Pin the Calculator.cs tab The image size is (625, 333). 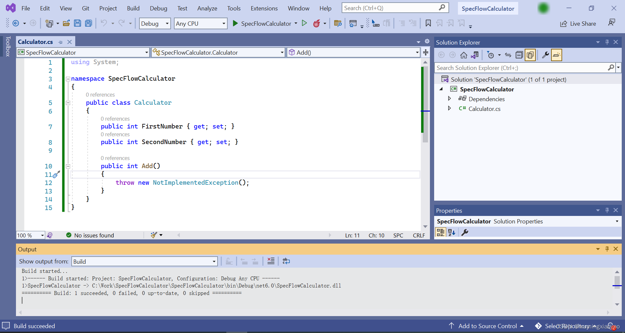coord(61,42)
